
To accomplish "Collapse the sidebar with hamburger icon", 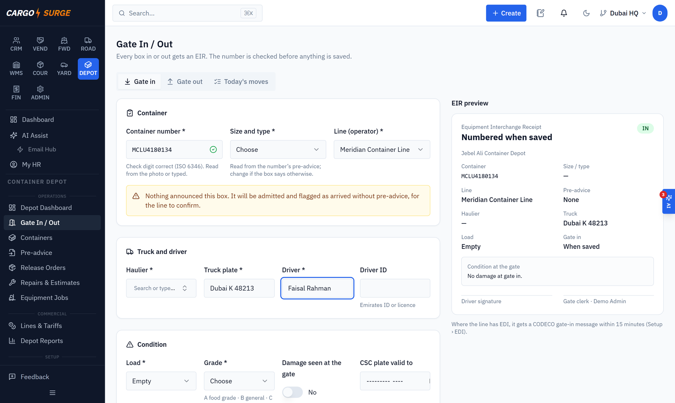I will tap(52, 392).
